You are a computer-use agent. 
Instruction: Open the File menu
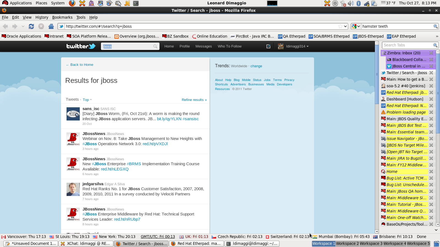5,17
